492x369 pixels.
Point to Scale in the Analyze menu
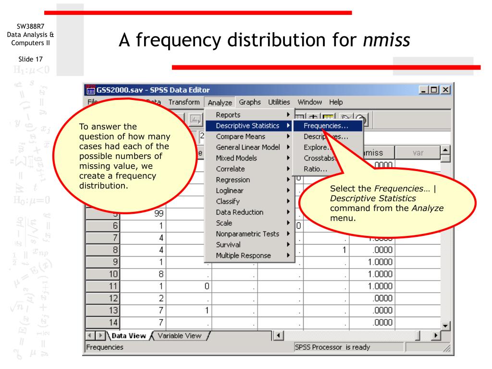pos(249,223)
